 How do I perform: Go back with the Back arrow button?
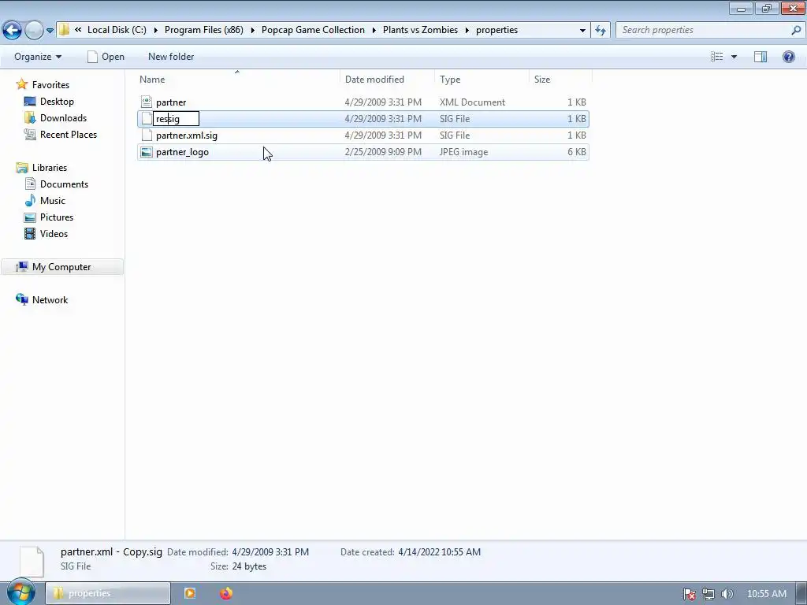pyautogui.click(x=13, y=30)
